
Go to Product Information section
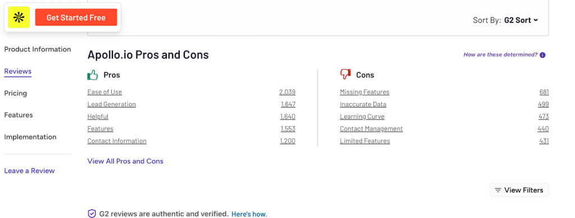(38, 49)
